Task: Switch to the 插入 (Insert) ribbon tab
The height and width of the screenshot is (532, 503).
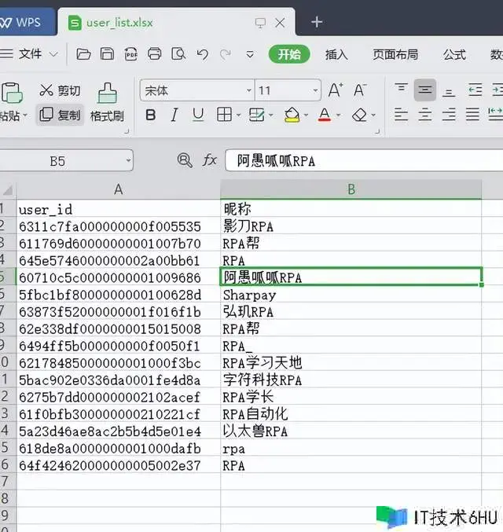Action: coord(336,54)
